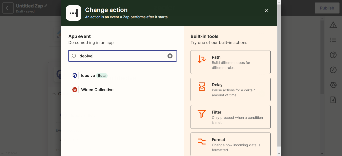Collapse the step section chevron behind dialog

[54, 94]
